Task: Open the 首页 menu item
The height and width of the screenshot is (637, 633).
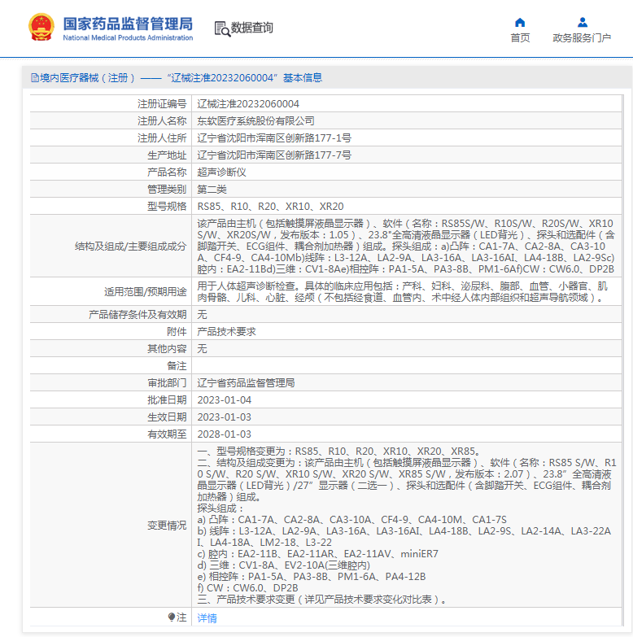Action: click(x=520, y=37)
